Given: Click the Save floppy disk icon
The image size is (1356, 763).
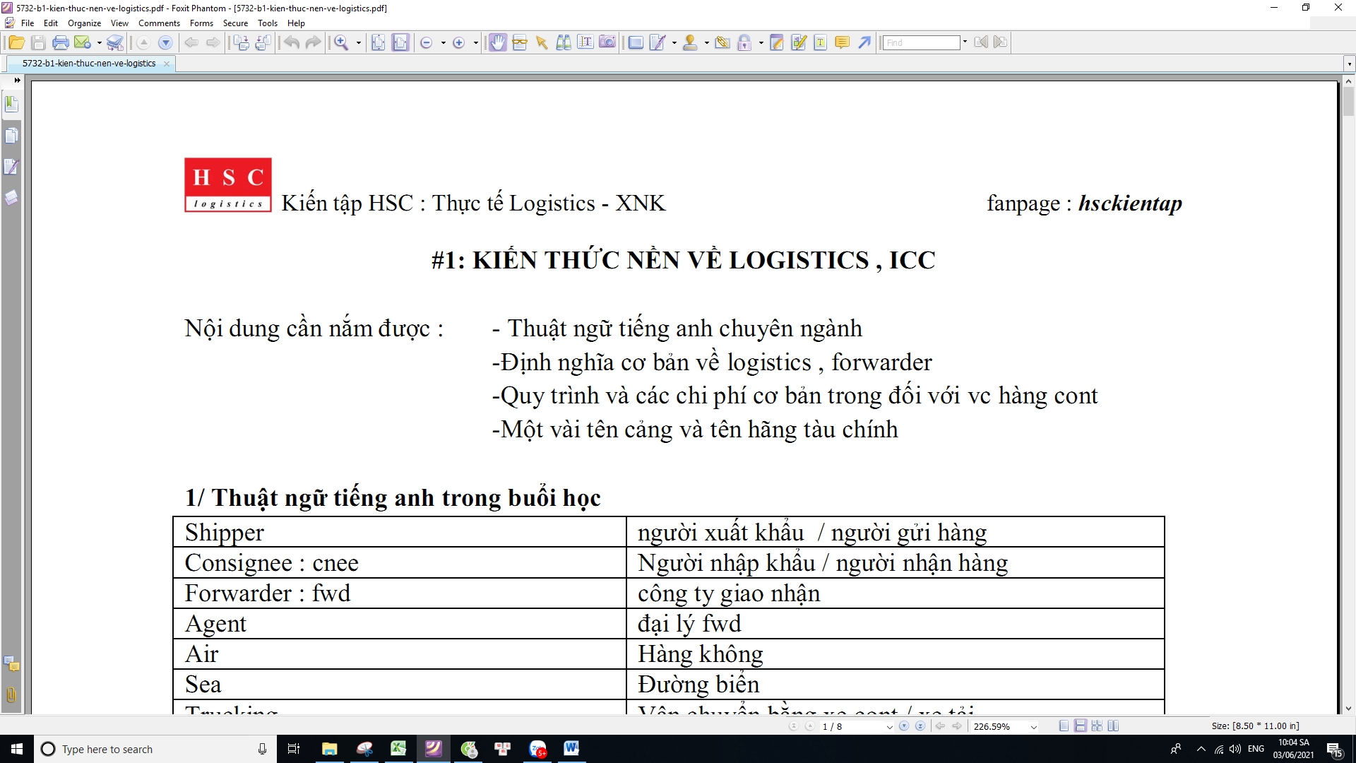Looking at the screenshot, I should [39, 43].
